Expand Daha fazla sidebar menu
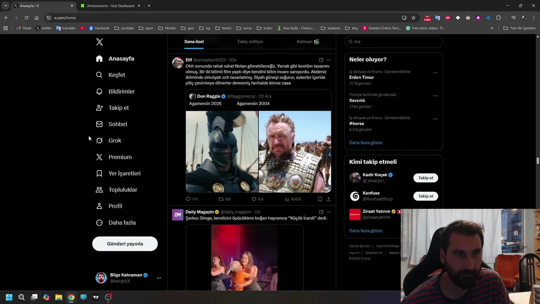Screen dimensions: 540x304 pyautogui.click(x=116, y=223)
